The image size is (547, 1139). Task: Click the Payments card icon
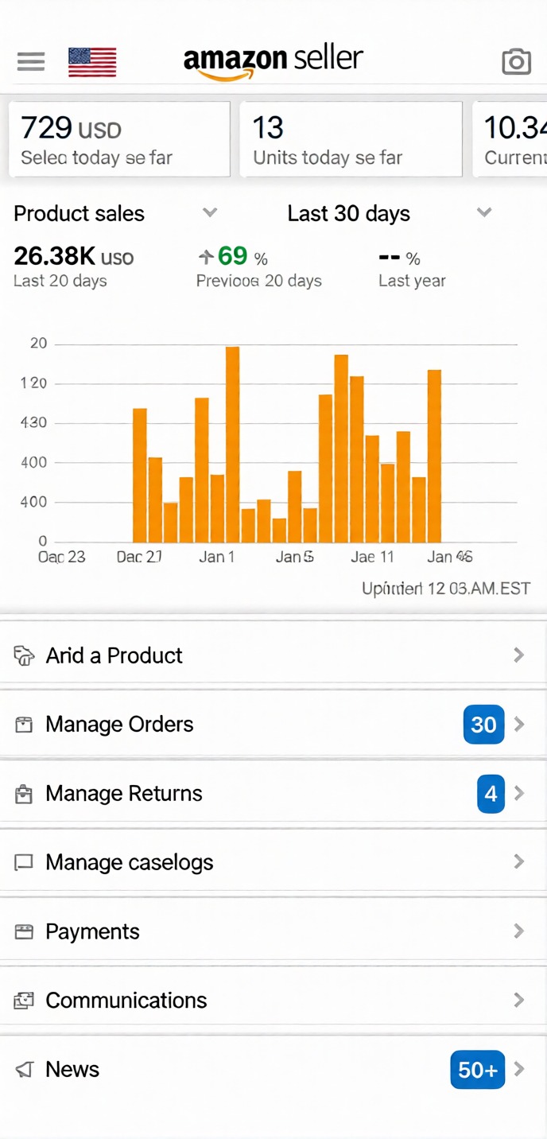click(25, 931)
